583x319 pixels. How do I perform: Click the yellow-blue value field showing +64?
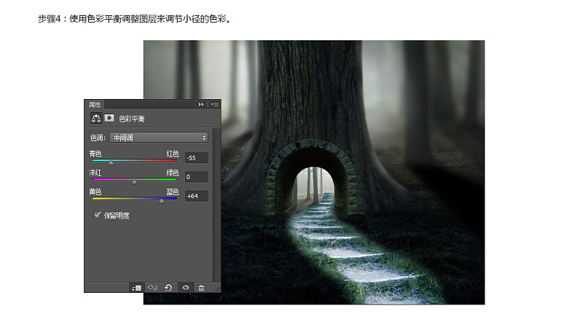(196, 196)
